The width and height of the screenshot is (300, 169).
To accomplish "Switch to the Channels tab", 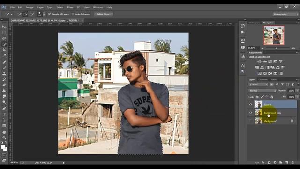I will (x=262, y=79).
